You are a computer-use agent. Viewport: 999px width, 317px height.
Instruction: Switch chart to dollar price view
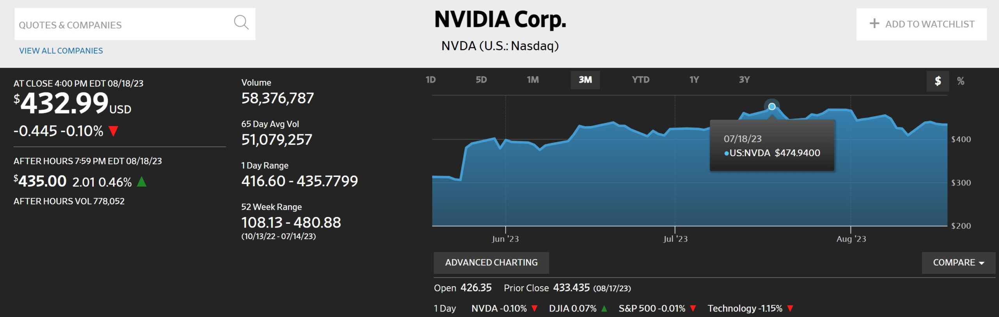click(937, 81)
